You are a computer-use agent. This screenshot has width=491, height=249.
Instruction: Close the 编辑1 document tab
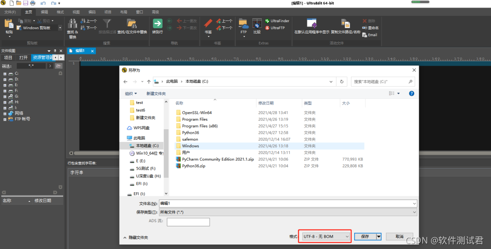click(x=92, y=51)
